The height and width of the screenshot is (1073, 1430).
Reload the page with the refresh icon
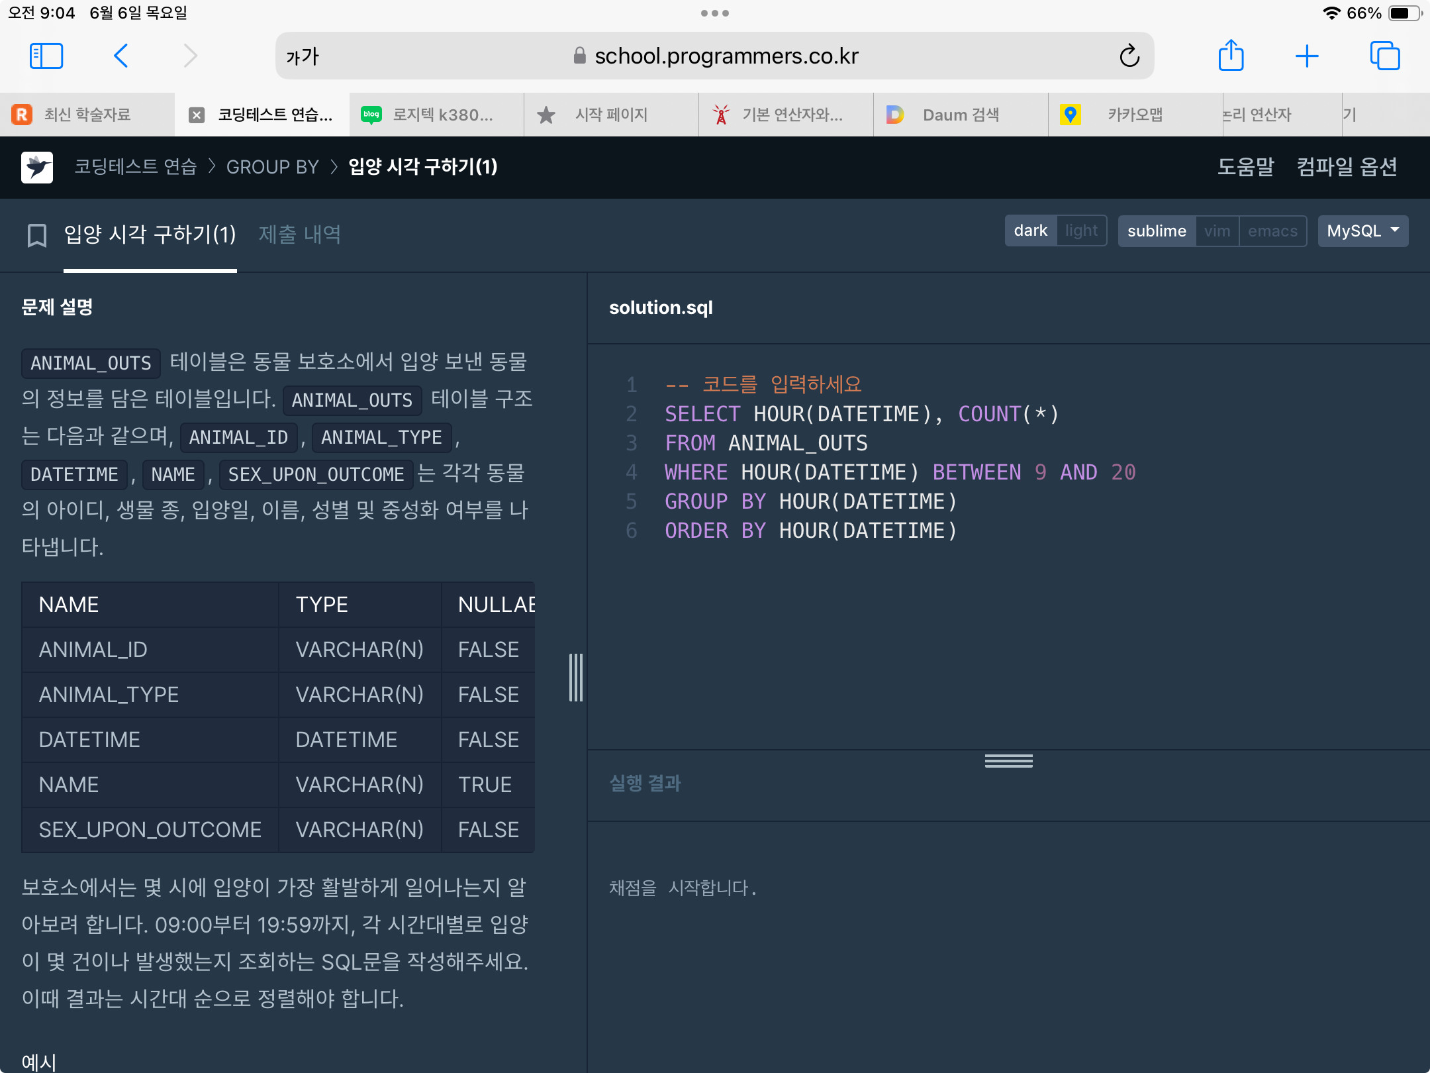click(x=1129, y=56)
